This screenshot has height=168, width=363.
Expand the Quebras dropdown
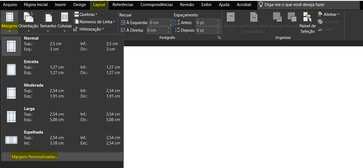tap(86, 14)
